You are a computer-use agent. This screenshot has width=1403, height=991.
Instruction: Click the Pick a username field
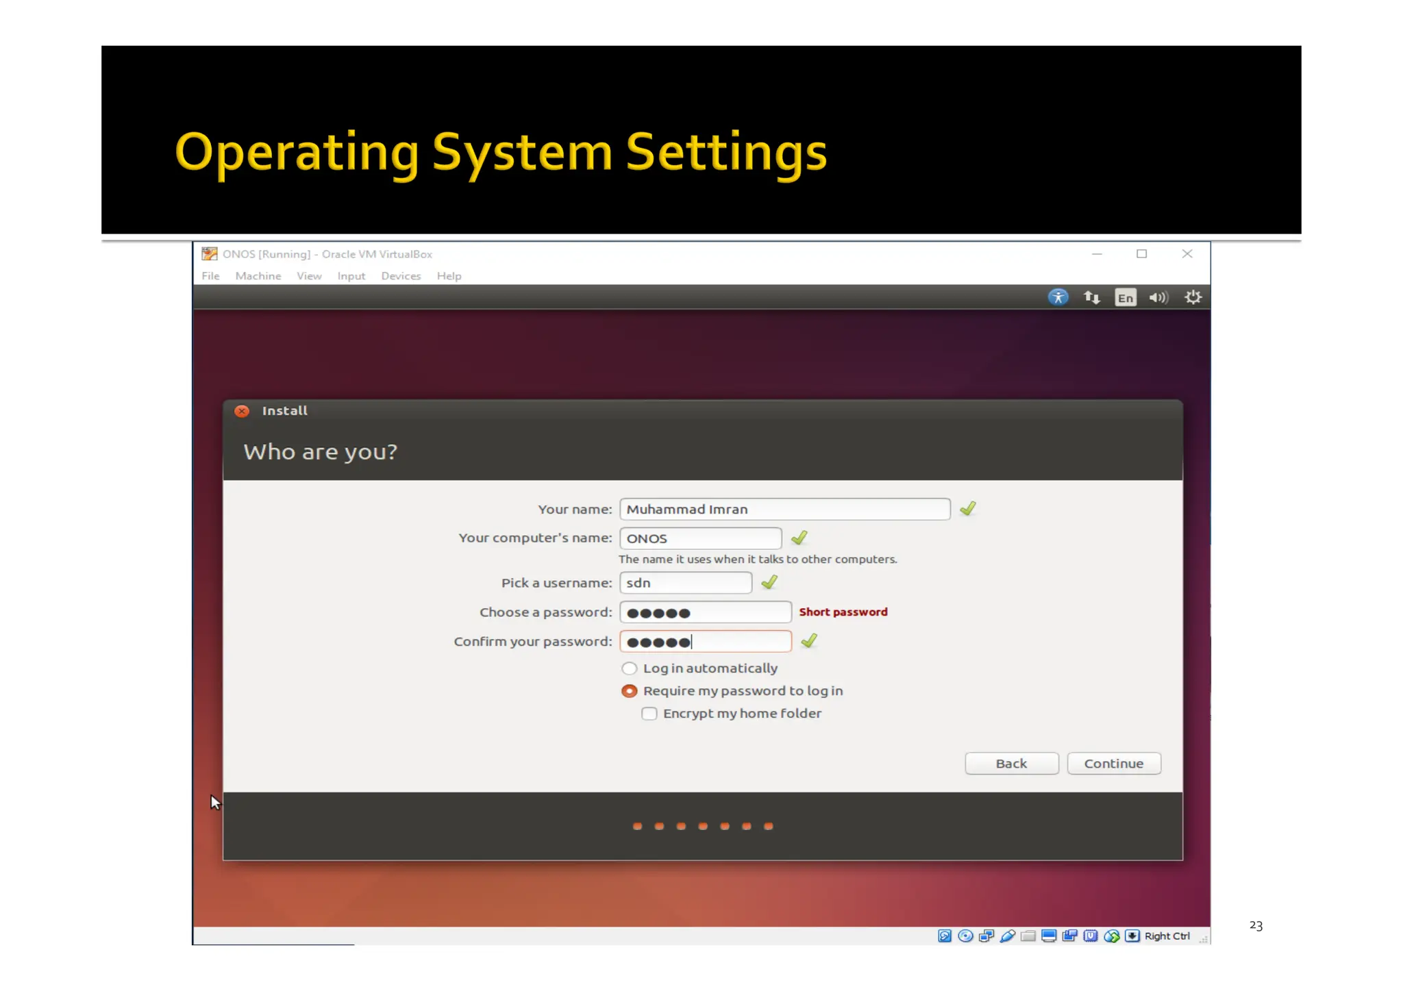tap(685, 583)
